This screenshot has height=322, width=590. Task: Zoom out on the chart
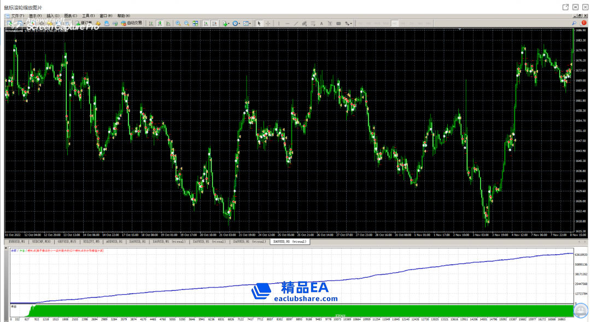[186, 24]
